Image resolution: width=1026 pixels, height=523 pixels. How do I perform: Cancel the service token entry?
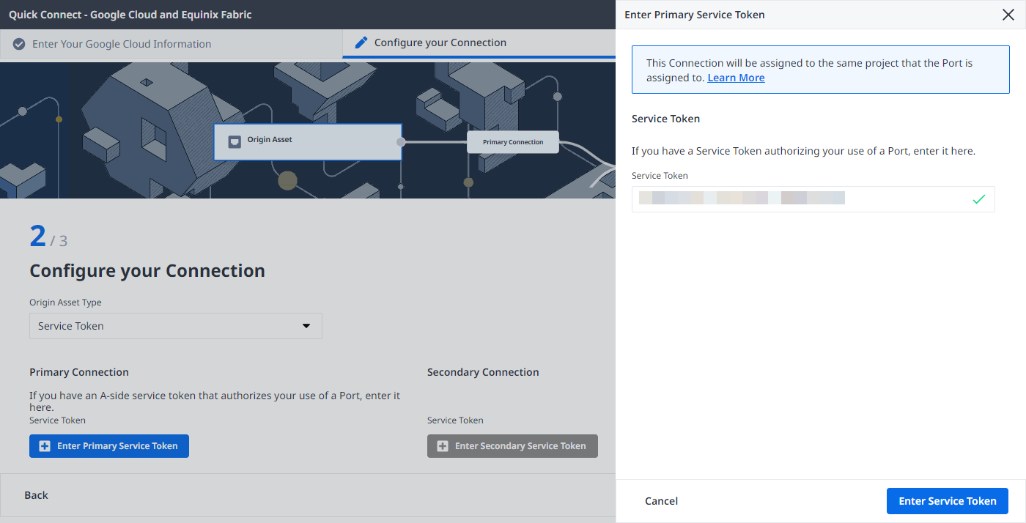(661, 501)
